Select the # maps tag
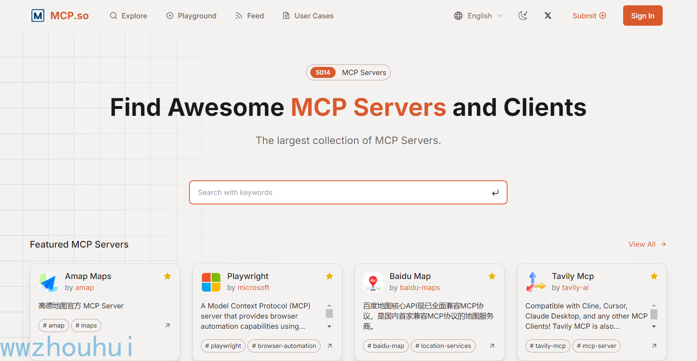Screen dimensions: 697x361 coord(86,326)
